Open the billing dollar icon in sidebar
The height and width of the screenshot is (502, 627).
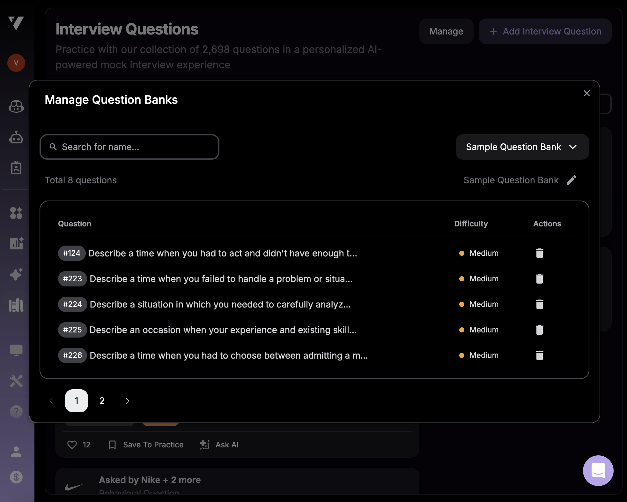(16, 477)
